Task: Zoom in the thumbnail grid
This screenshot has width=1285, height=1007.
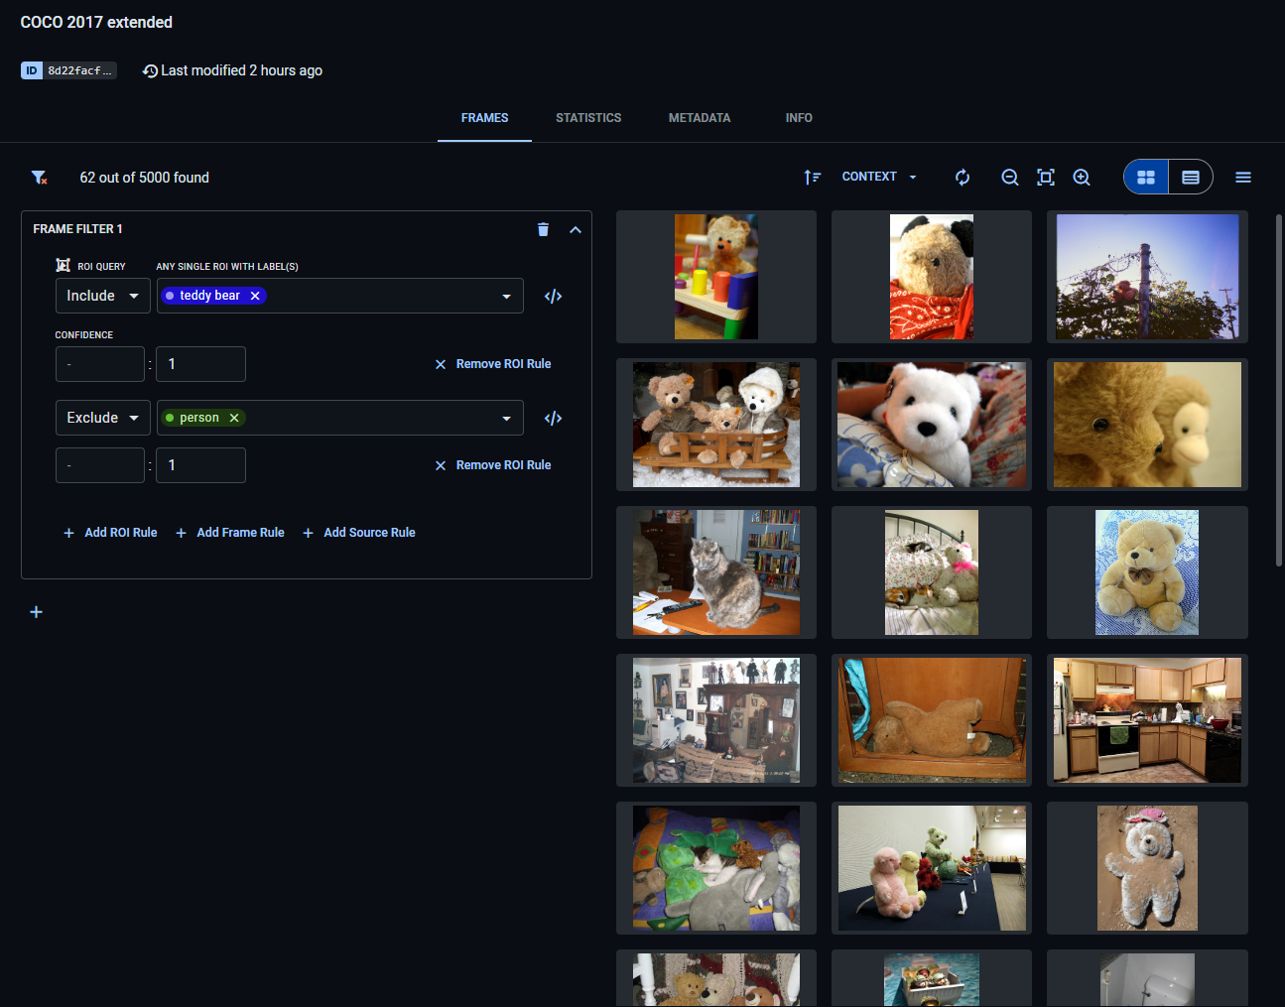Action: (1082, 178)
